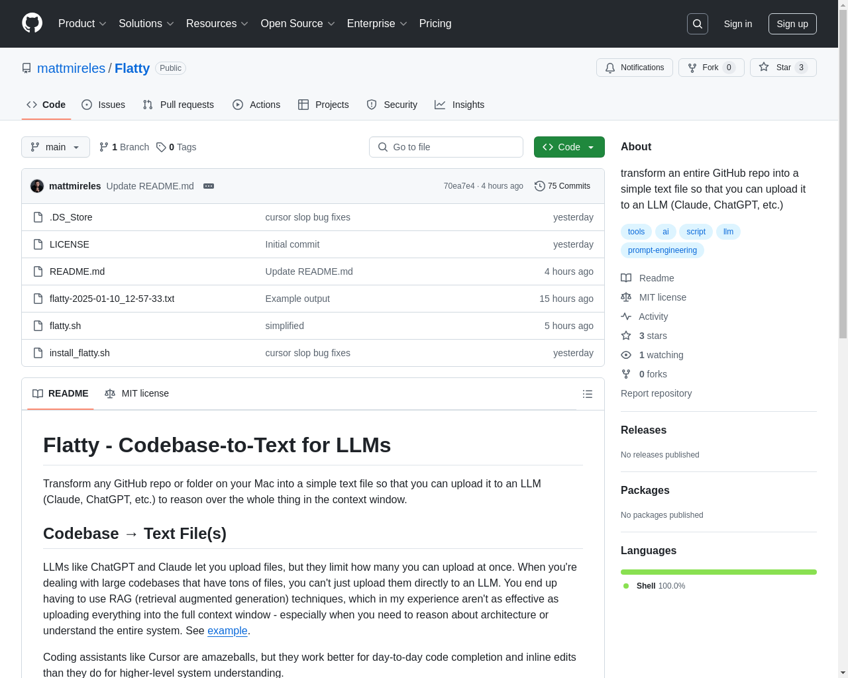Click the green dot beside Shell 100.0%
This screenshot has width=848, height=678.
(626, 586)
